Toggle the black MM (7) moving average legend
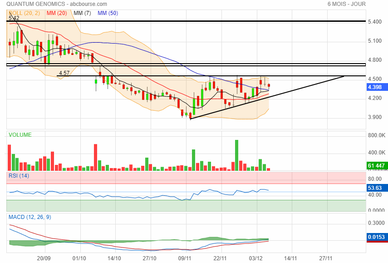Image resolution: width=388 pixels, height=263 pixels. point(82,13)
